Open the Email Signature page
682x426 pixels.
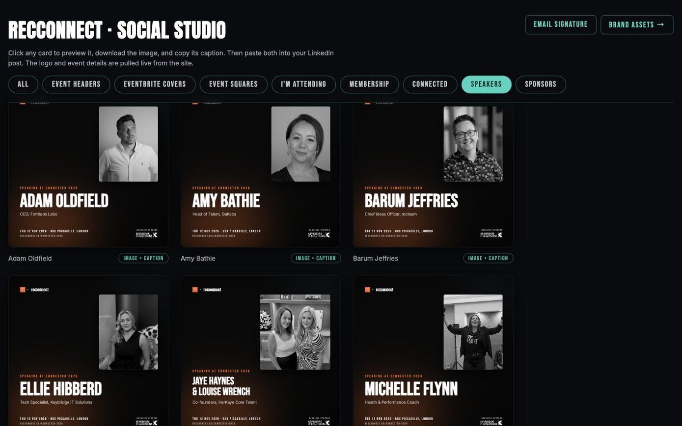[561, 25]
